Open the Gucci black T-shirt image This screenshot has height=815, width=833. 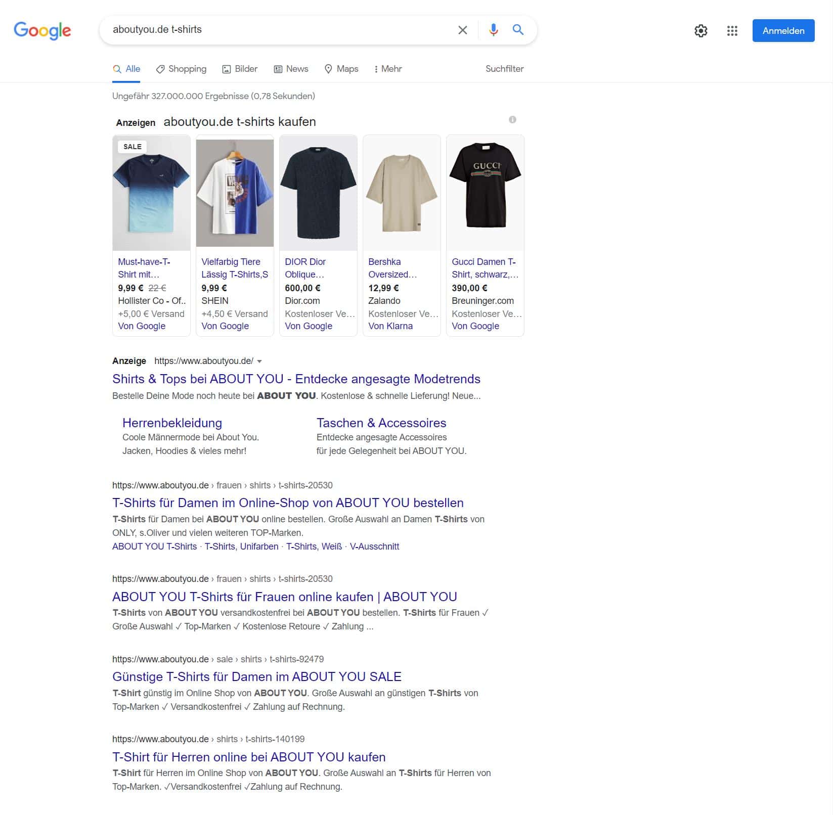coord(485,193)
